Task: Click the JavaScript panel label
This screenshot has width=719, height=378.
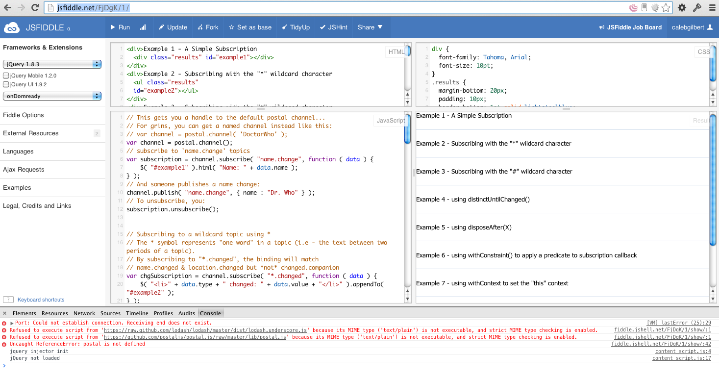Action: click(391, 121)
